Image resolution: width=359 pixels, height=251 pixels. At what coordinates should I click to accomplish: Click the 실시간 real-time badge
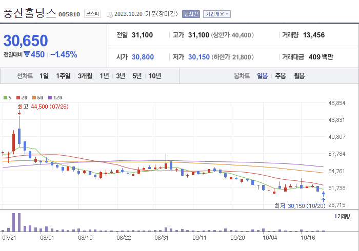click(x=191, y=14)
